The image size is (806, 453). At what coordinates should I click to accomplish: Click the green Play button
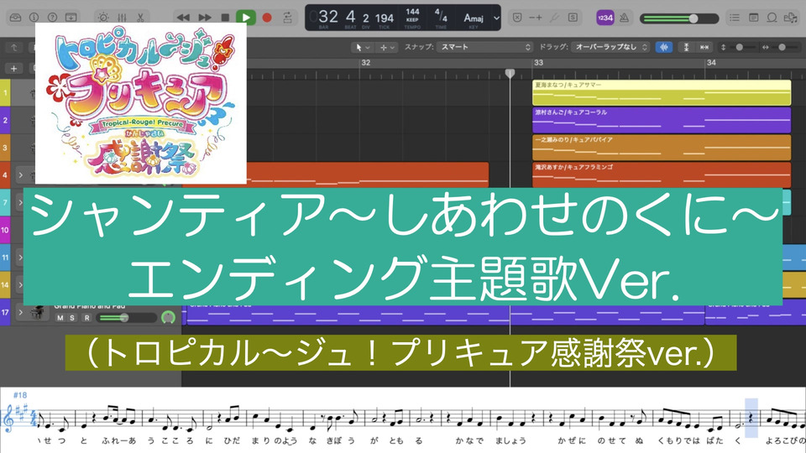pos(246,18)
